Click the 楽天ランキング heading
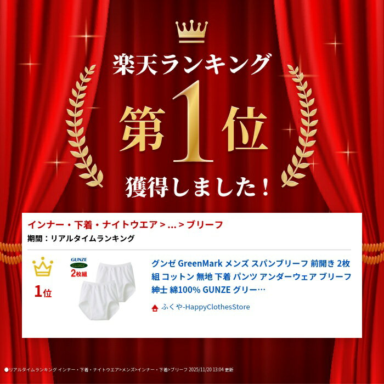384x384 pixels. coord(192,64)
